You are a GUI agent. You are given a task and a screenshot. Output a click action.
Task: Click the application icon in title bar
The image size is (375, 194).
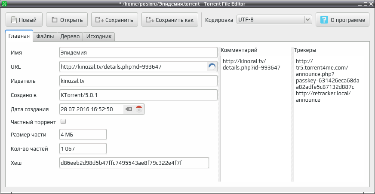[3, 3]
